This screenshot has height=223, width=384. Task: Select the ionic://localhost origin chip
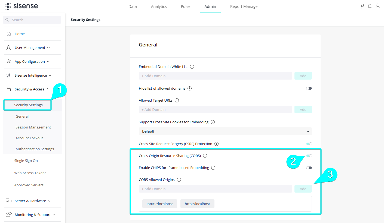tap(160, 204)
